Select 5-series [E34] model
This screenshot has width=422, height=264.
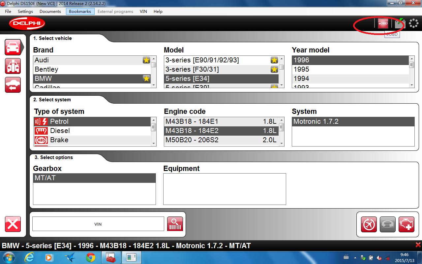pos(221,79)
